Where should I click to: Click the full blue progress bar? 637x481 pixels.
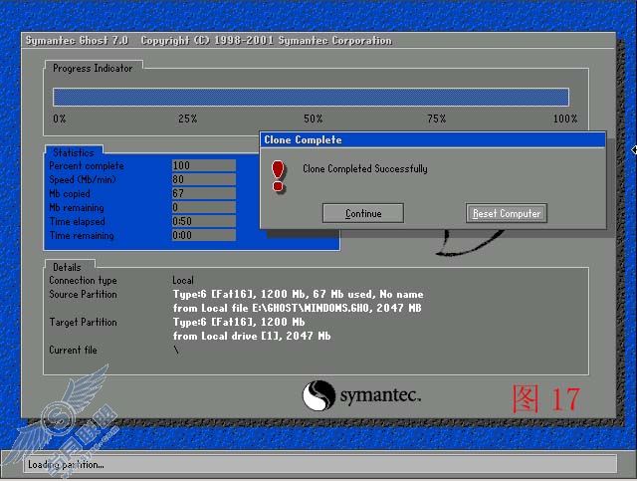[x=311, y=98]
